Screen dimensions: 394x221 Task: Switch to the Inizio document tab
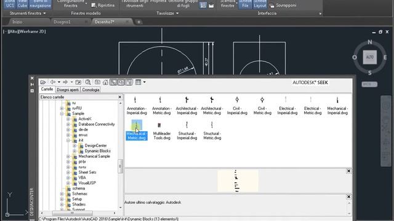pyautogui.click(x=17, y=22)
